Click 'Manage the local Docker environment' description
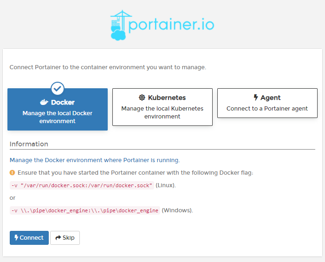This screenshot has height=262, width=325. (58, 117)
